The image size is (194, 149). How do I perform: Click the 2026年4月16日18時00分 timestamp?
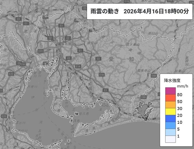[x=156, y=12]
